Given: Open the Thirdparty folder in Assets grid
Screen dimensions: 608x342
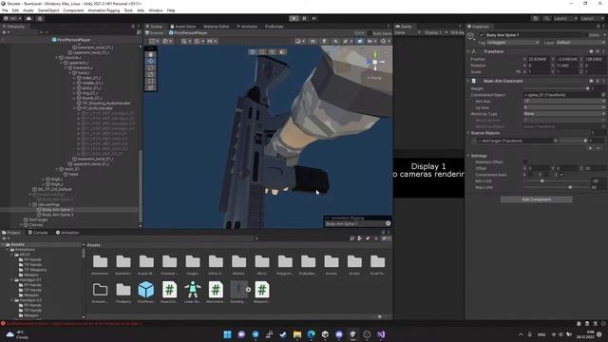Looking at the screenshot, I should (123, 290).
